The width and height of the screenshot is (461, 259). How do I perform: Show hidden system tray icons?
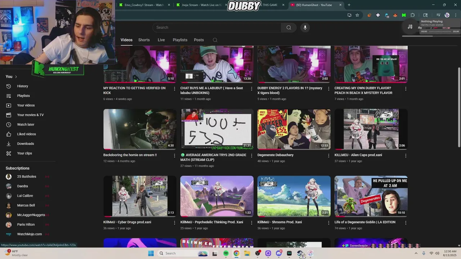click(416, 253)
